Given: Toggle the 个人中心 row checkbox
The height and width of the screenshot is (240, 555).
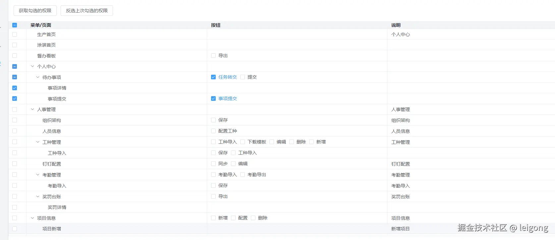Looking at the screenshot, I should pyautogui.click(x=15, y=66).
